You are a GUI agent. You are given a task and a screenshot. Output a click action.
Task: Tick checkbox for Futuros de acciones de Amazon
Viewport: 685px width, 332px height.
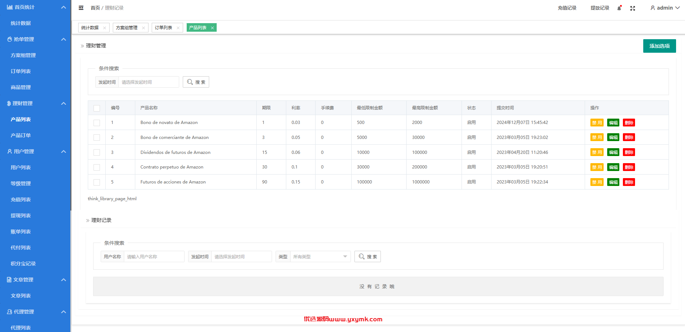coord(97,182)
